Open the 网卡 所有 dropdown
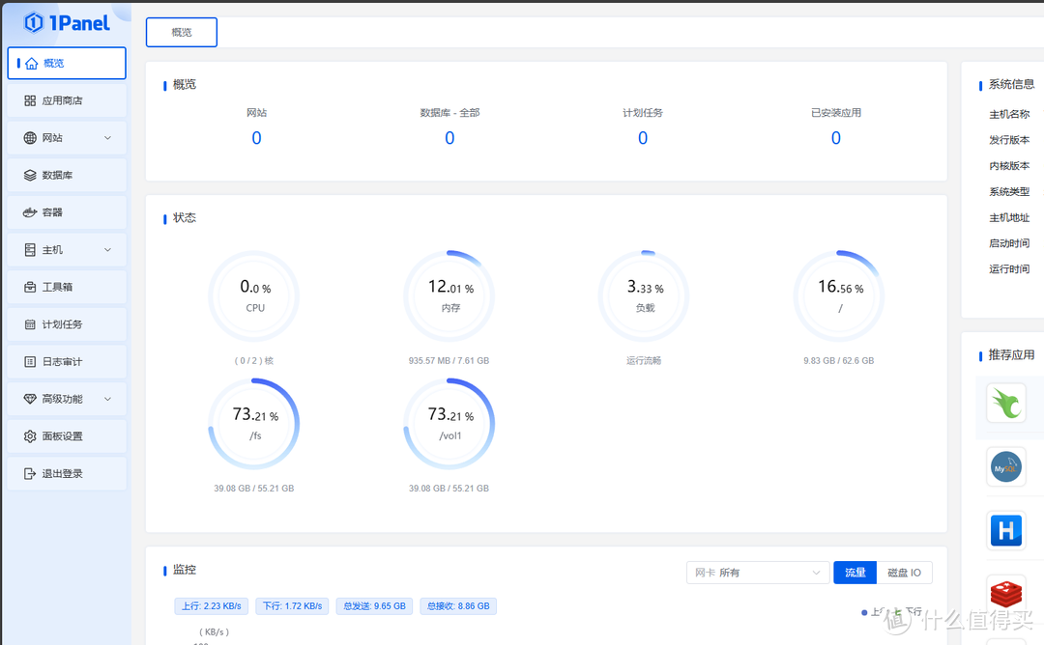This screenshot has height=645, width=1044. 757,573
